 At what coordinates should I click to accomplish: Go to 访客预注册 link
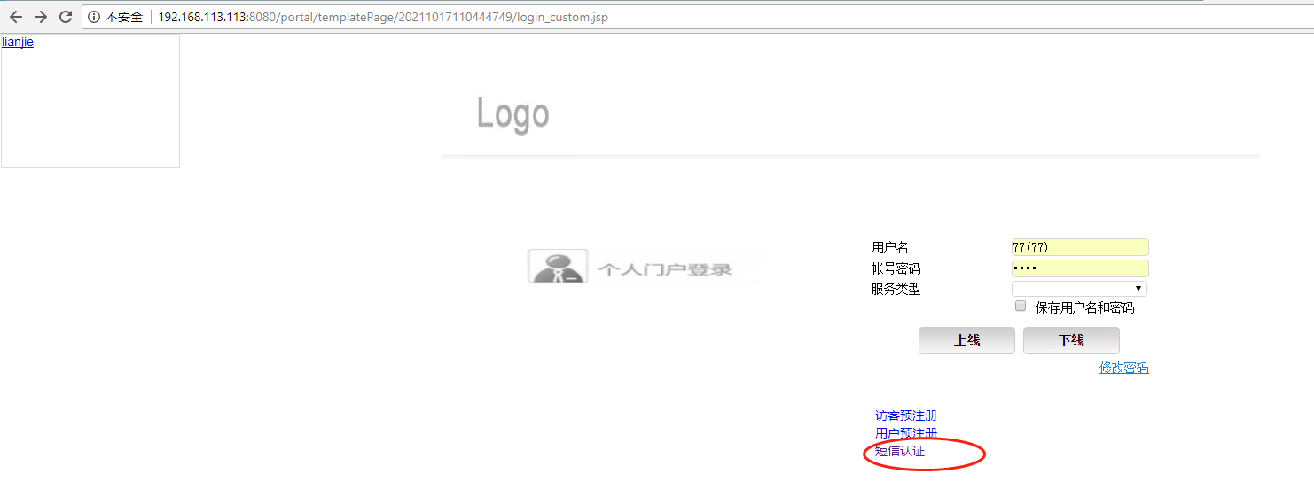click(905, 415)
